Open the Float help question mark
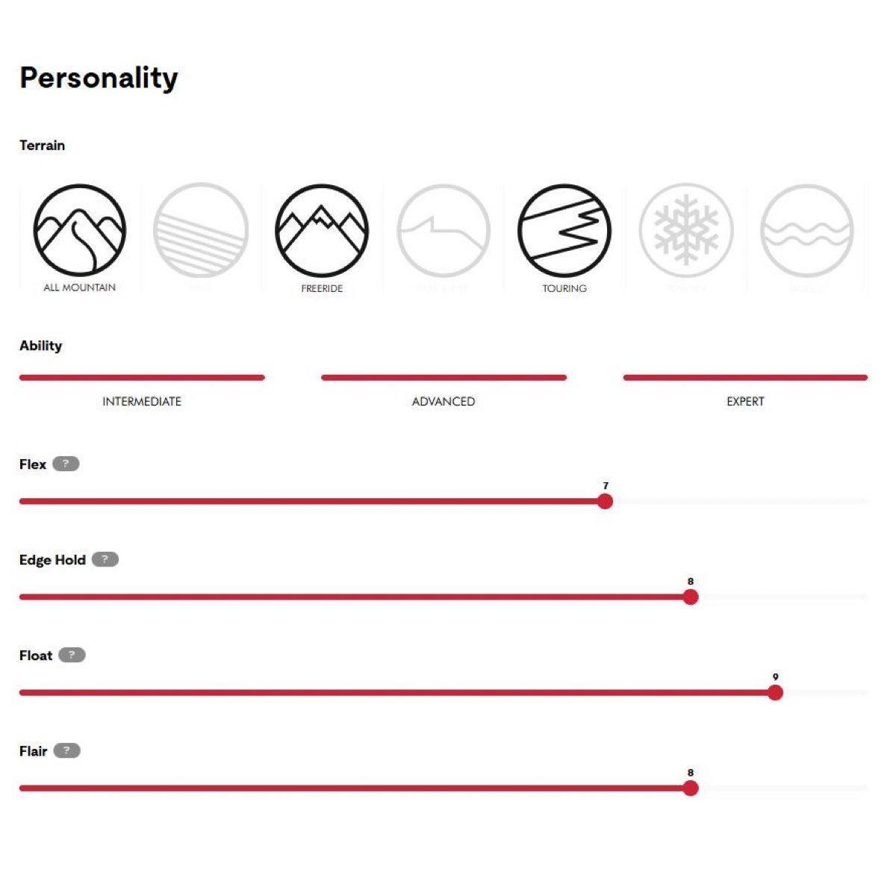This screenshot has height=896, width=896. pyautogui.click(x=72, y=655)
